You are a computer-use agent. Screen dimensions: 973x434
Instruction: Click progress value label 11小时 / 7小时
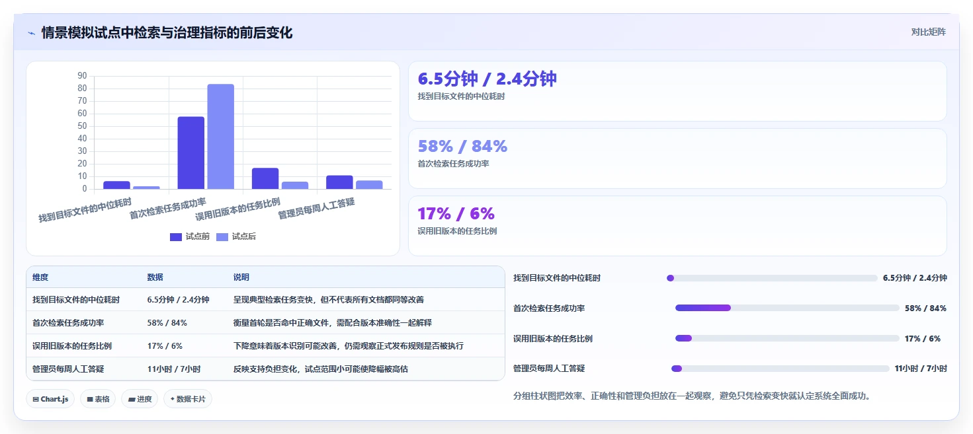point(921,369)
